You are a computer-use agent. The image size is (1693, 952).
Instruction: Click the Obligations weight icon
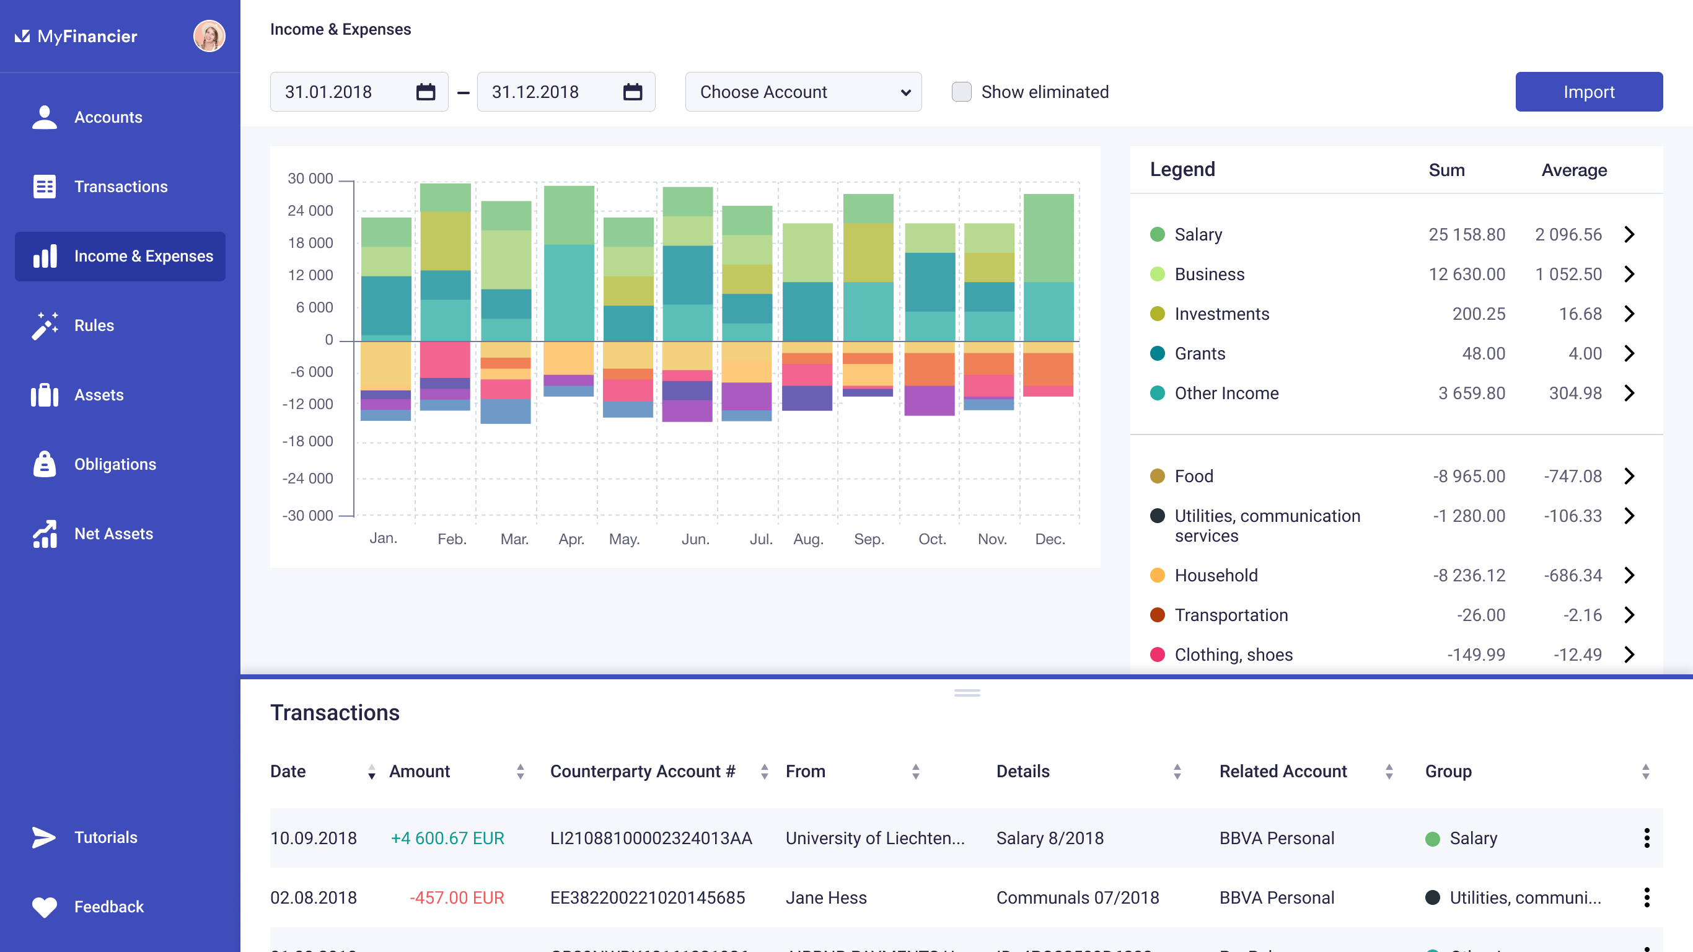[x=44, y=464]
